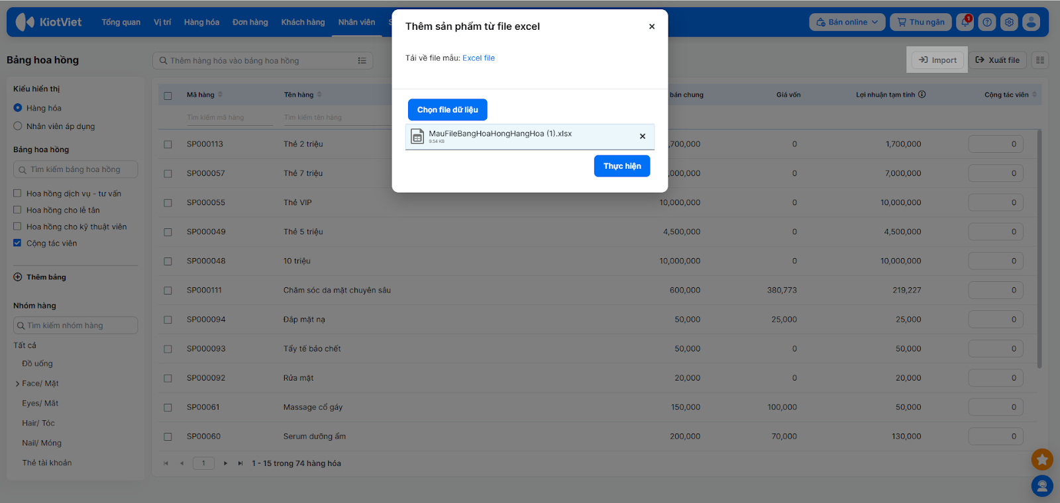Download the Excel file template link

pos(478,58)
